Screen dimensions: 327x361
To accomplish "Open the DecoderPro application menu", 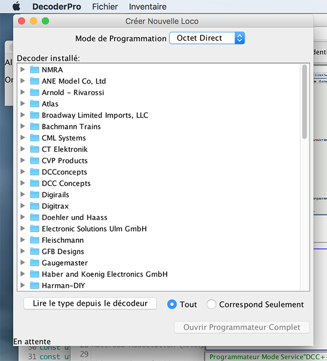I will (57, 6).
